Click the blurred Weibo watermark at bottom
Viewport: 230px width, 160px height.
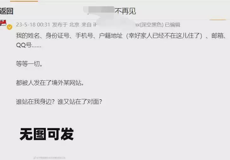point(49,158)
